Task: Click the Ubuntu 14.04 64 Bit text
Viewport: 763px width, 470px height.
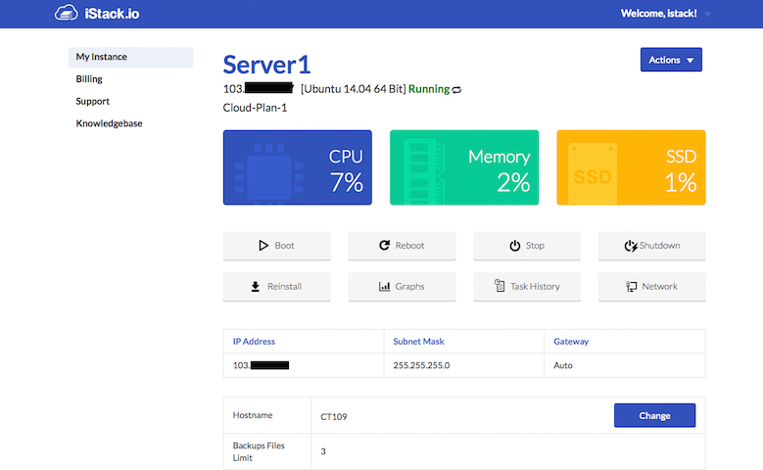Action: tap(354, 89)
